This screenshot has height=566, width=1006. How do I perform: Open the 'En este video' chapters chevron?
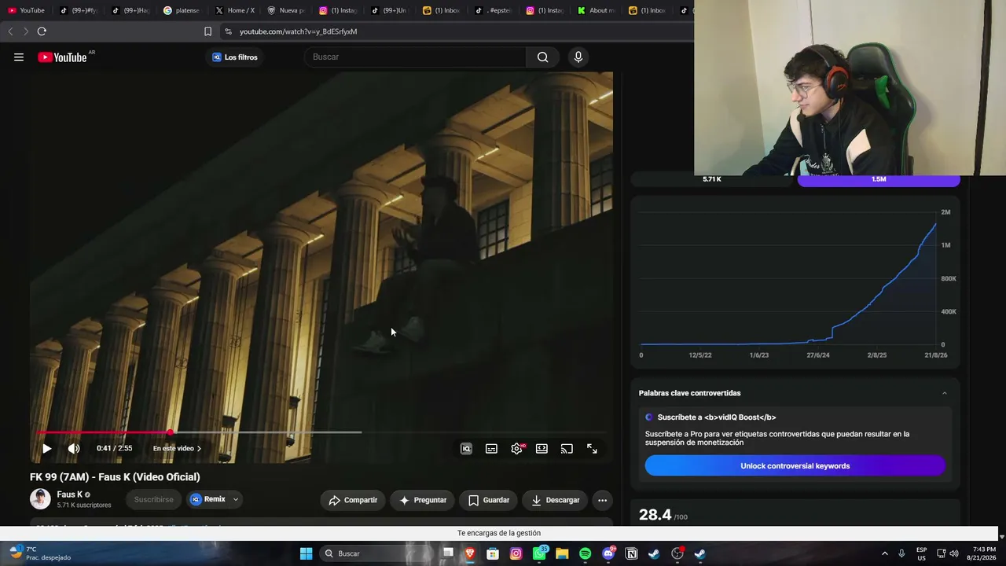pos(199,448)
